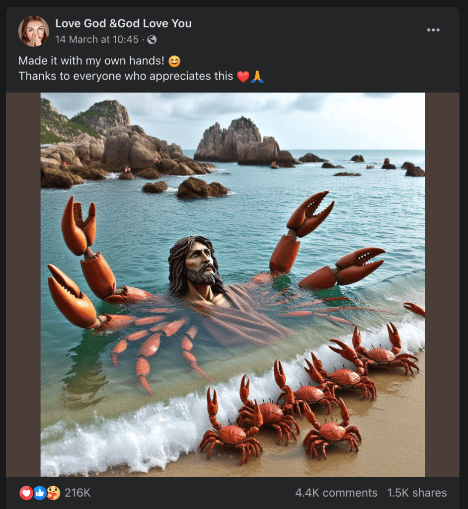Screen dimensions: 468x509
Task: Open the three-dot post options menu
Action: [x=433, y=30]
